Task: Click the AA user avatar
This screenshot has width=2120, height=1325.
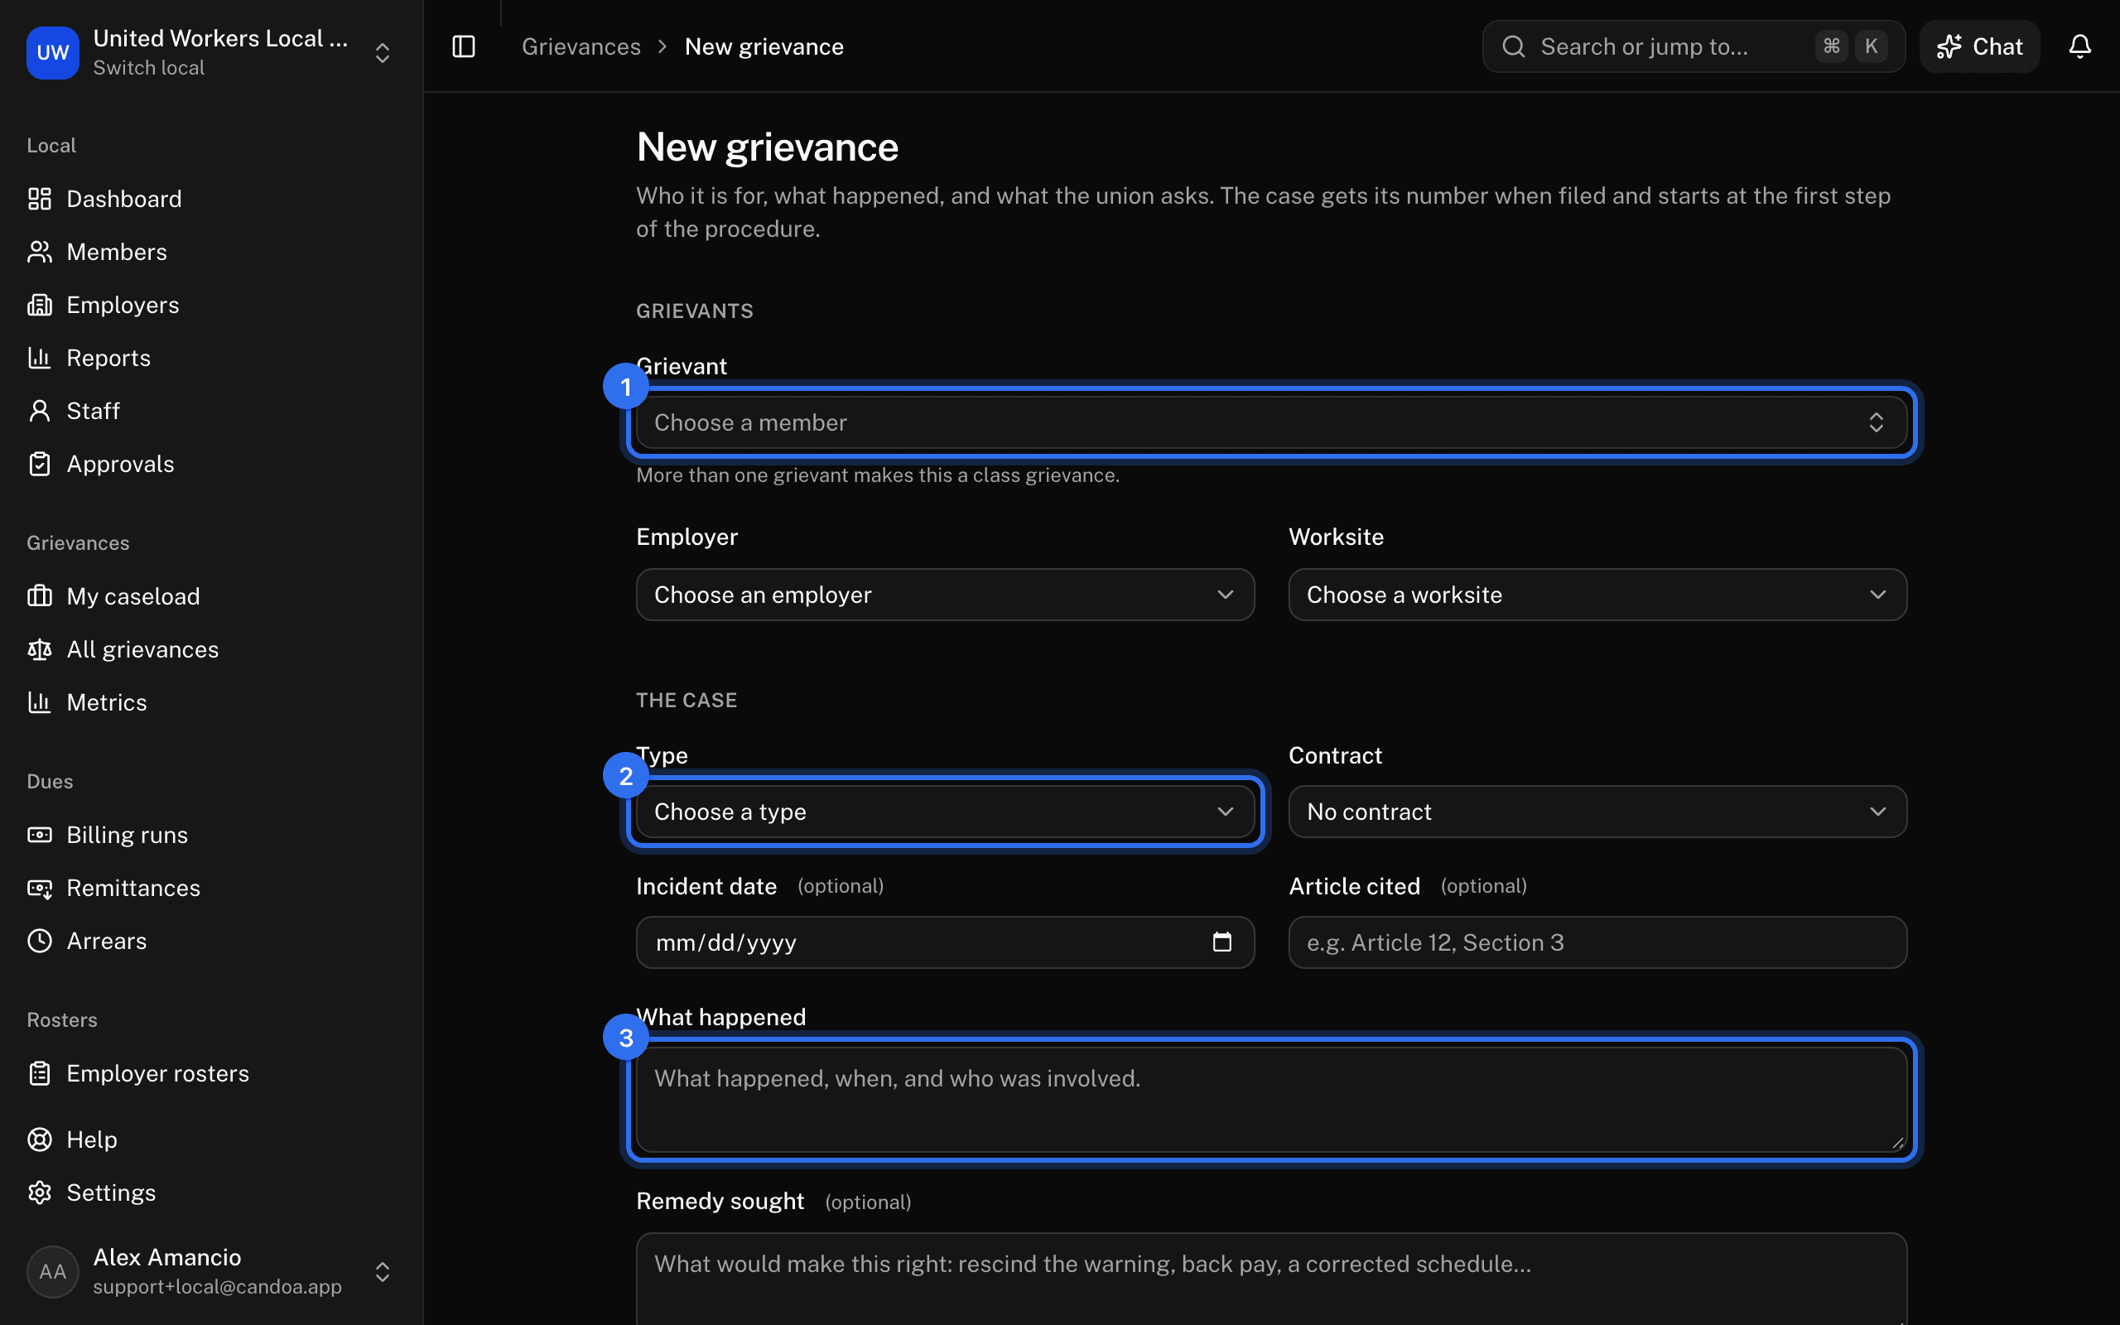Action: [52, 1271]
